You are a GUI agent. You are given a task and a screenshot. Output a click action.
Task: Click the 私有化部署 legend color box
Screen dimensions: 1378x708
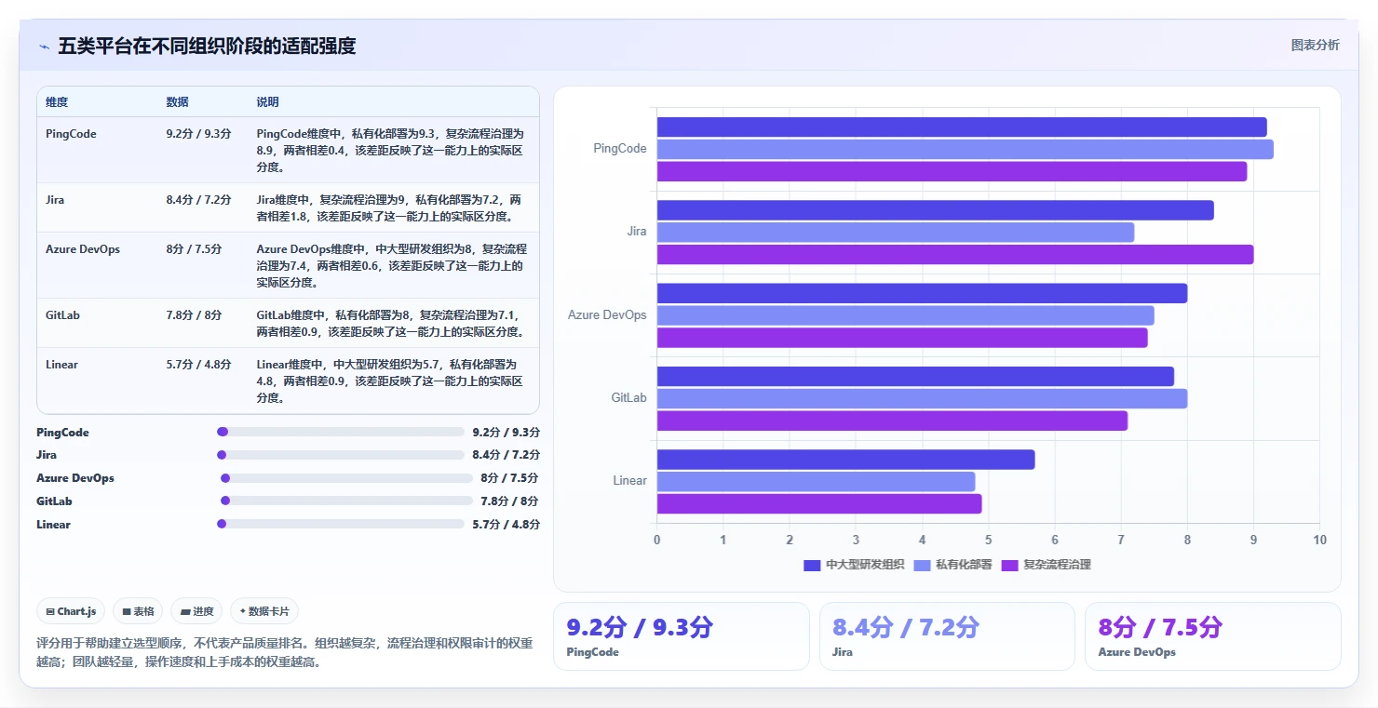(923, 565)
